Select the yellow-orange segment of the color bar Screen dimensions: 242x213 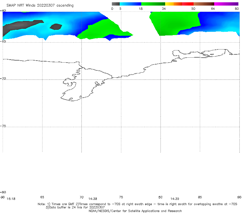(174, 4)
